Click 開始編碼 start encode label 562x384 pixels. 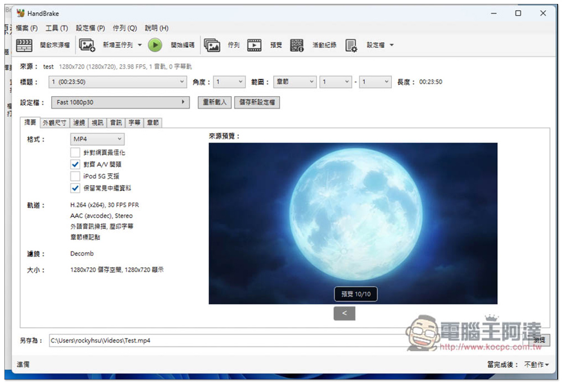183,45
